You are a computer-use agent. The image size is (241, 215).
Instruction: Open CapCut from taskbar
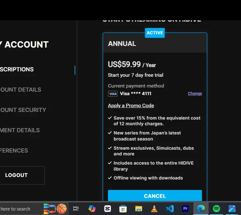[108, 209]
